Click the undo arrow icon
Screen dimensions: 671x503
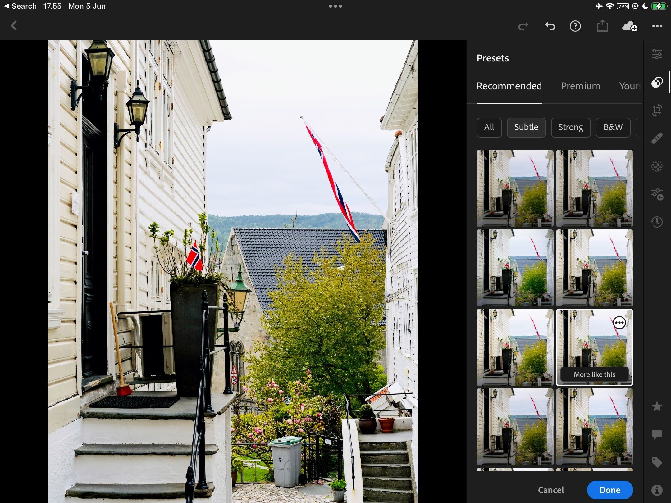pyautogui.click(x=550, y=26)
